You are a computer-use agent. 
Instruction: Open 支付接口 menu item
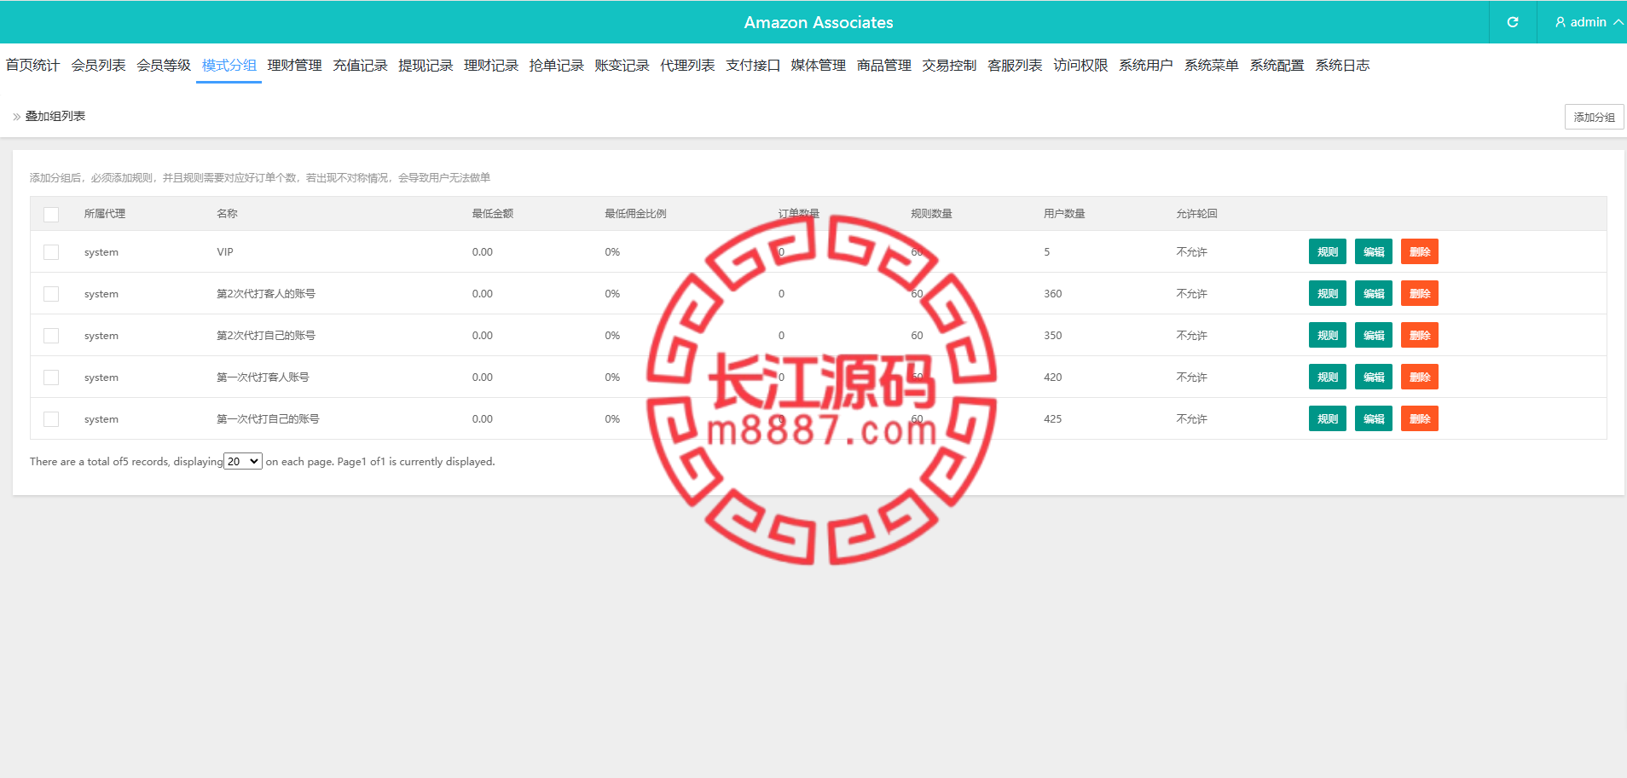point(753,65)
